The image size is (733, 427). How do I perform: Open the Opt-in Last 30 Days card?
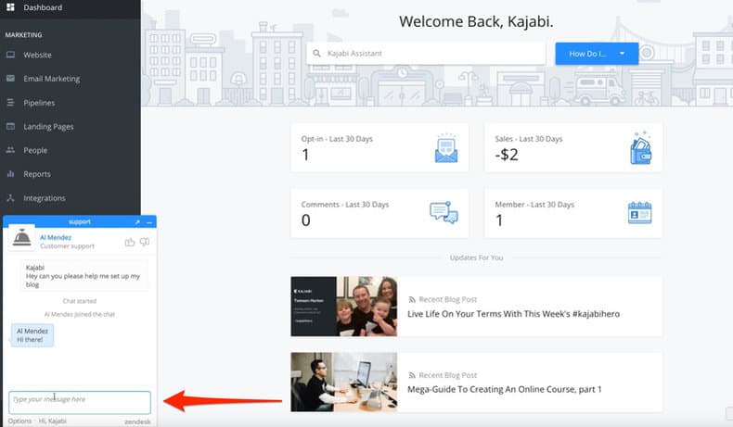click(379, 147)
